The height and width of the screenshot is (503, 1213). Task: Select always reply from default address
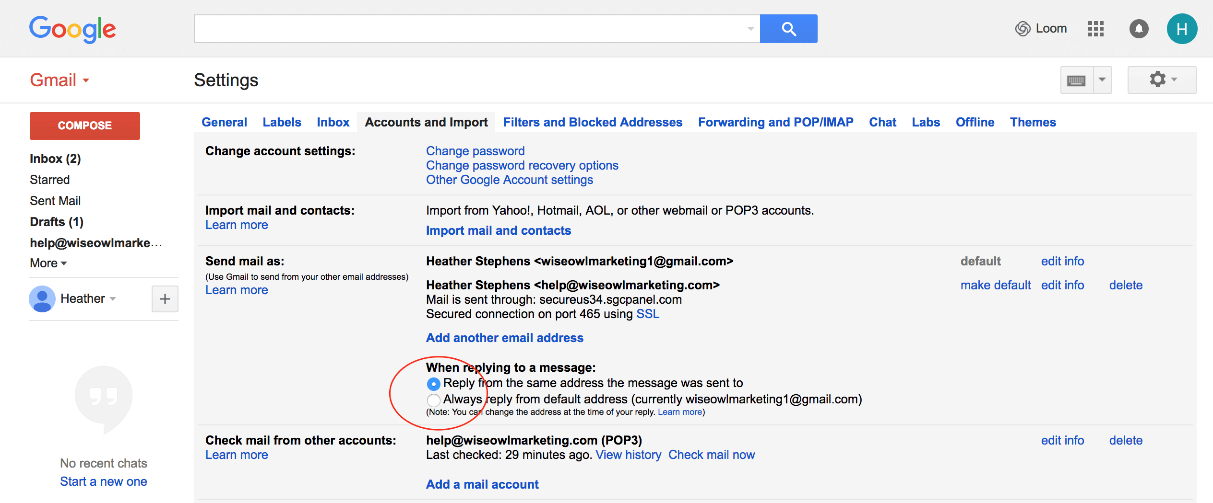click(x=433, y=400)
